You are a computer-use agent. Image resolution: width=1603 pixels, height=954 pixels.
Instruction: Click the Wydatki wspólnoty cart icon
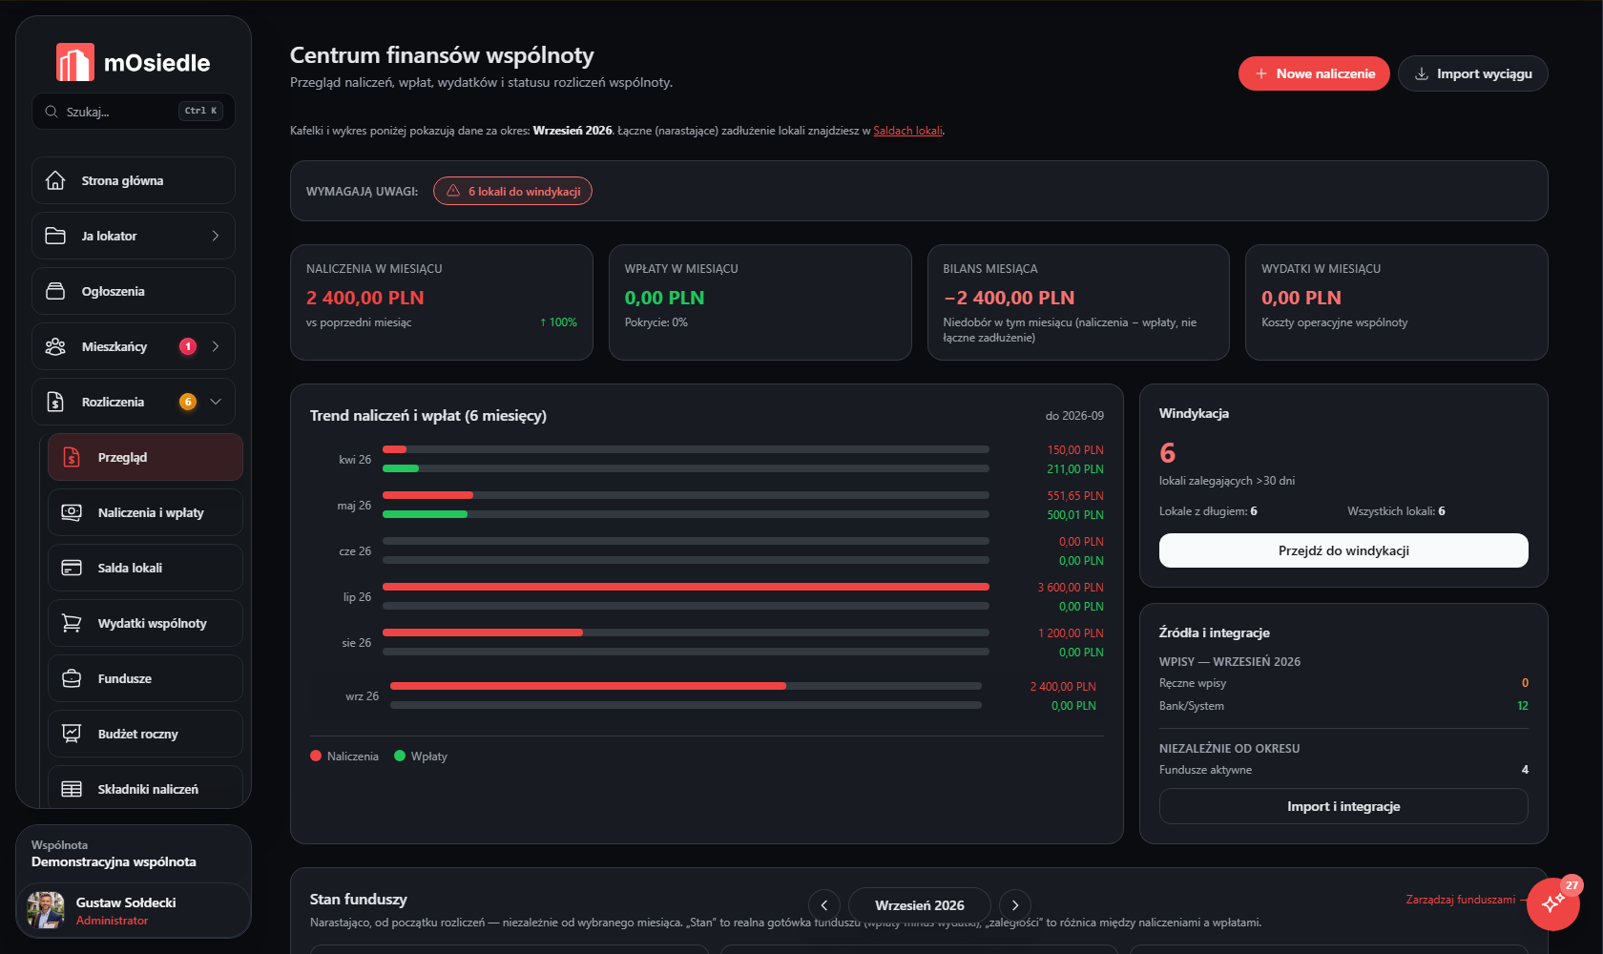point(72,623)
